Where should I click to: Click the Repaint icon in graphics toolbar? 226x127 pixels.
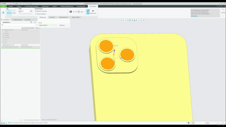[x=127, y=20]
